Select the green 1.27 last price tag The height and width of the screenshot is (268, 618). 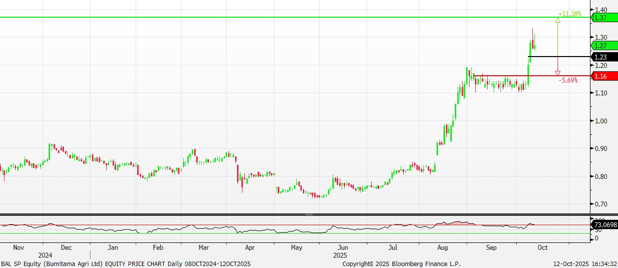[604, 46]
